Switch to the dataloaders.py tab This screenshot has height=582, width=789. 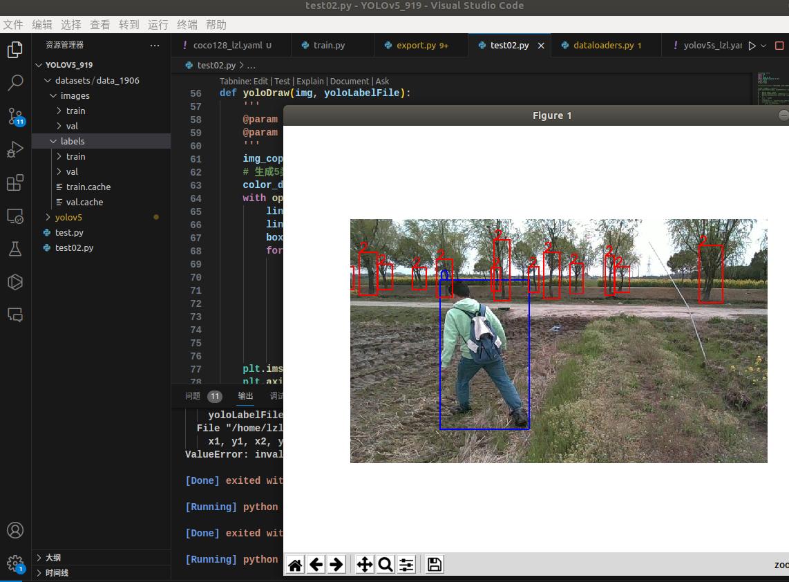tap(602, 46)
